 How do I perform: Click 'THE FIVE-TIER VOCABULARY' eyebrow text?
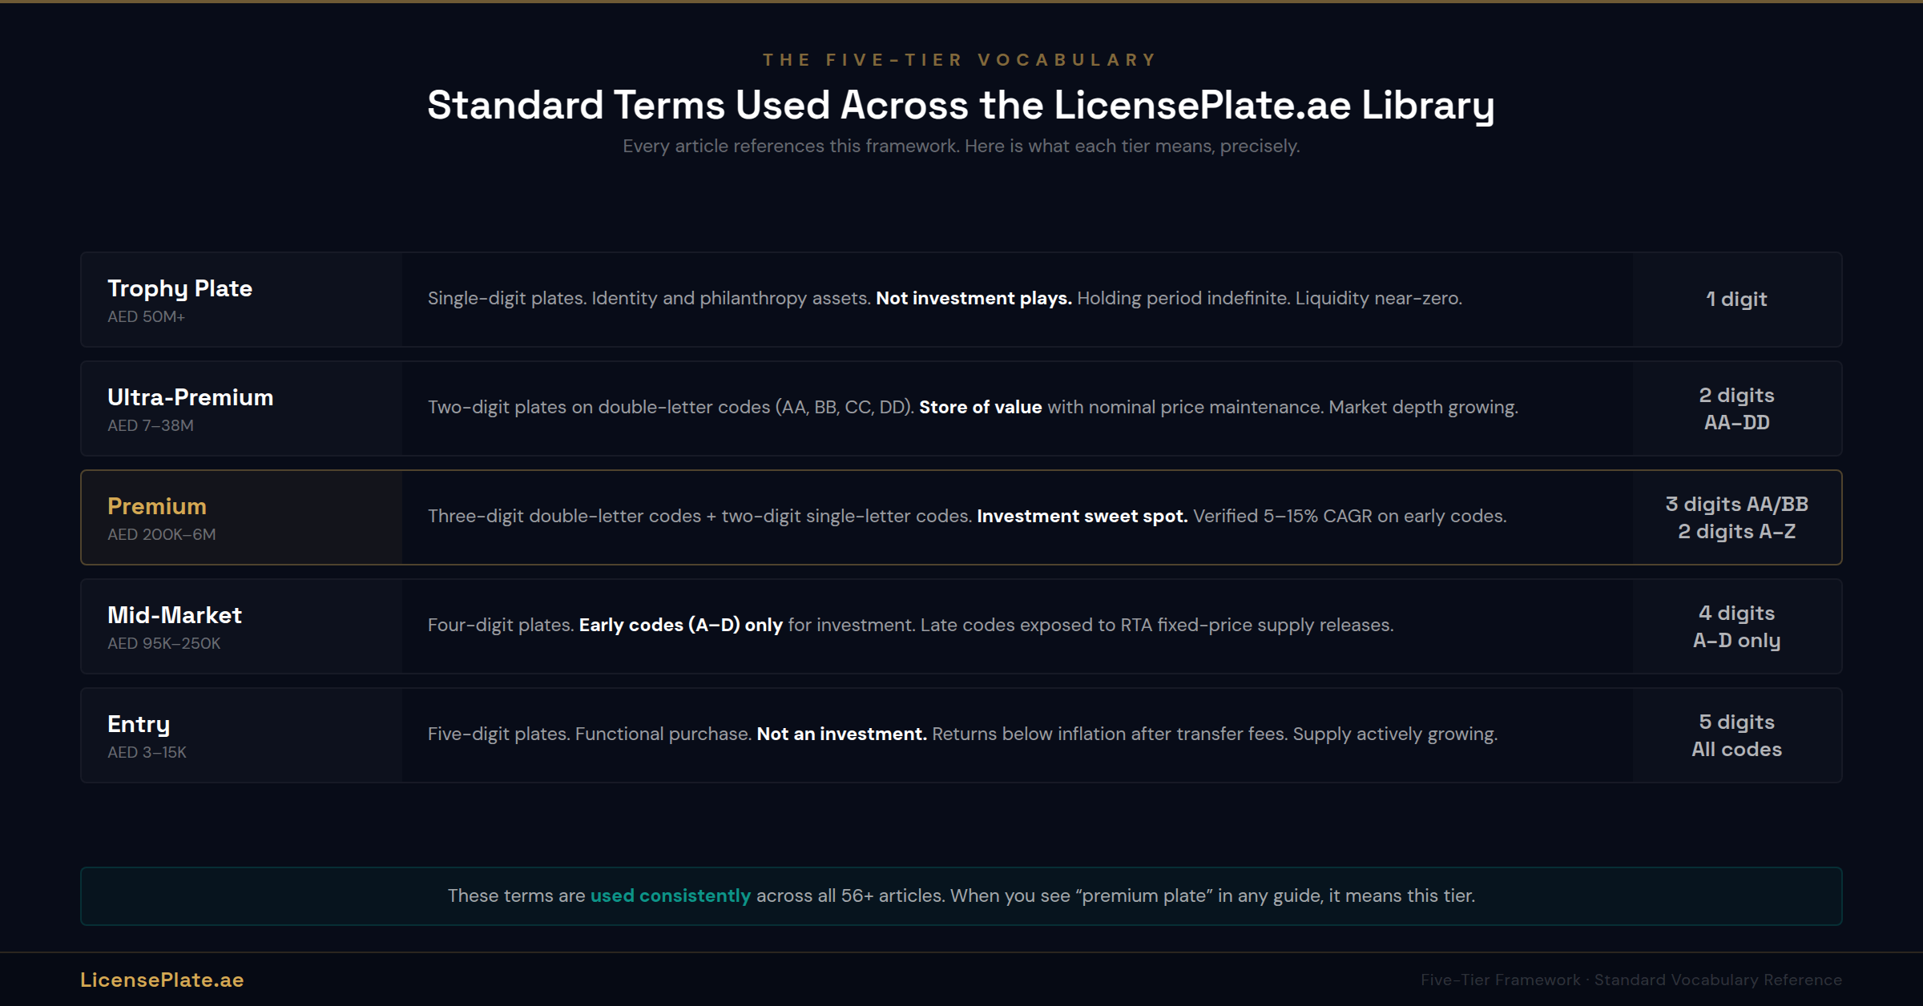[960, 60]
